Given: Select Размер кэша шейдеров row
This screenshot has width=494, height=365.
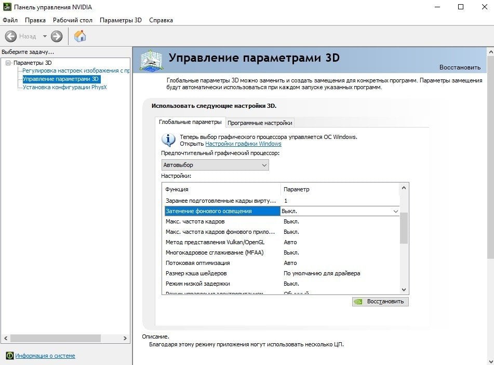Looking at the screenshot, I should pyautogui.click(x=282, y=273).
